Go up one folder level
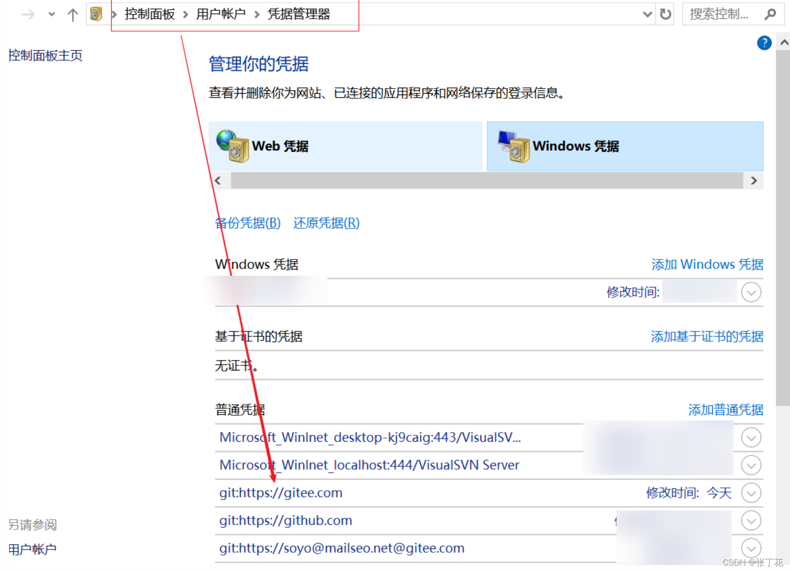This screenshot has width=790, height=571. tap(73, 15)
